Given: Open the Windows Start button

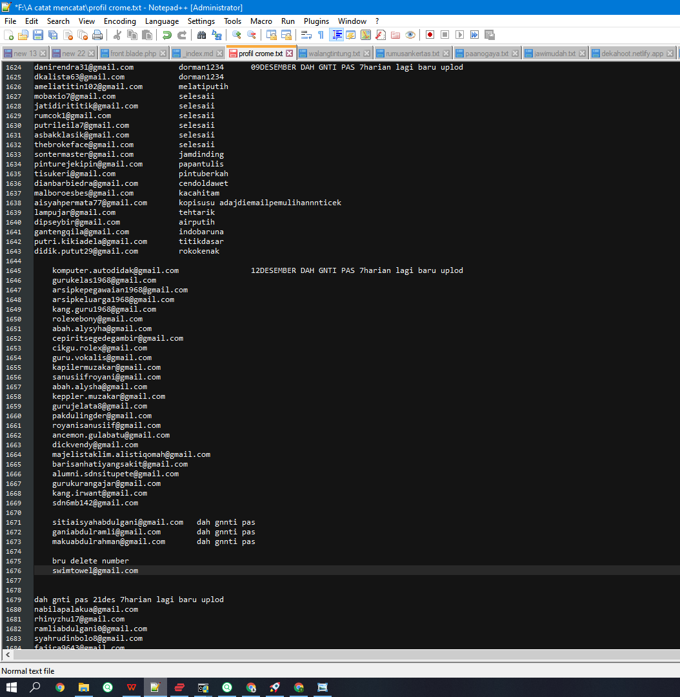Looking at the screenshot, I should [11, 687].
